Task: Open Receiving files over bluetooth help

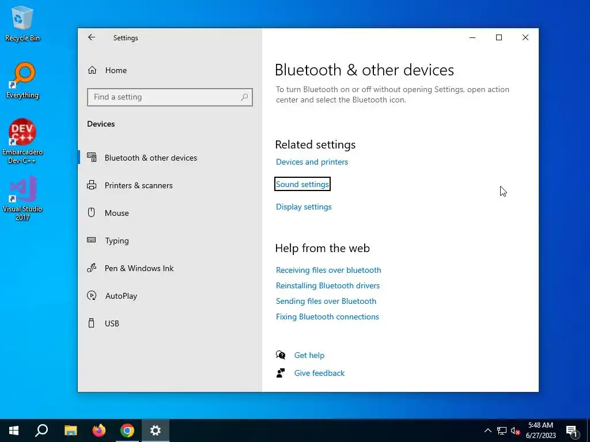Action: pos(328,270)
